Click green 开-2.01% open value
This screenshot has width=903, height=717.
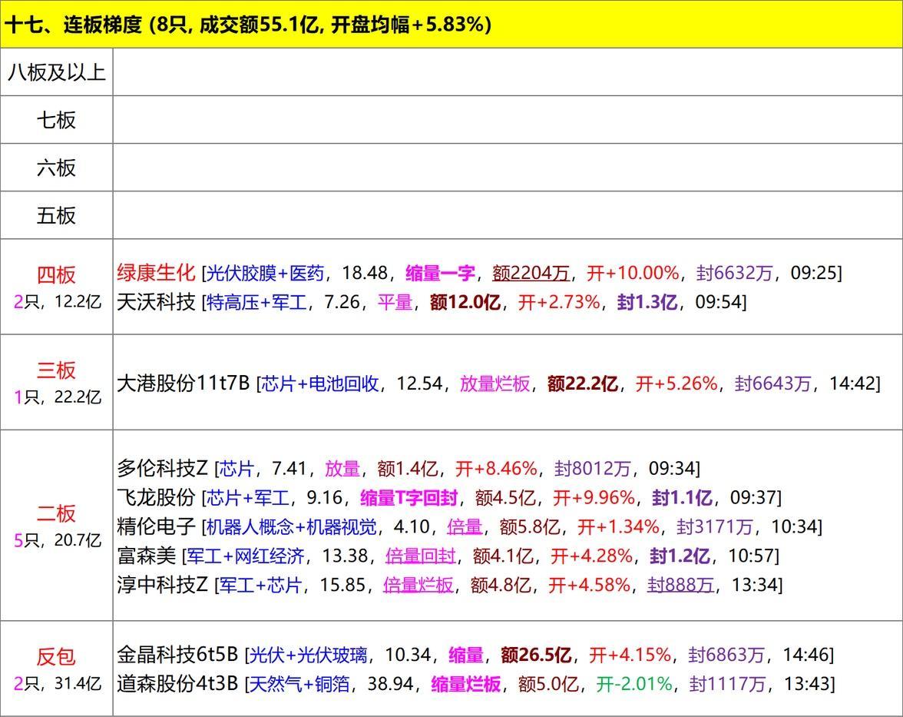pos(634,684)
